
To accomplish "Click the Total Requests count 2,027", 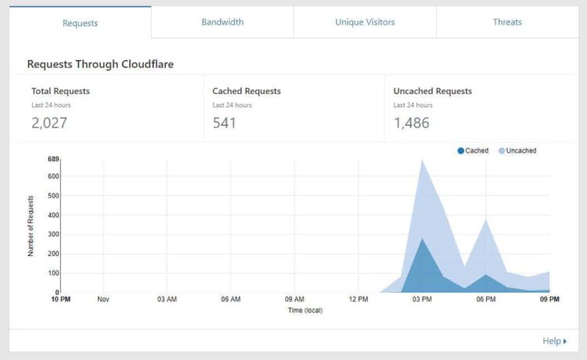I will click(x=49, y=123).
